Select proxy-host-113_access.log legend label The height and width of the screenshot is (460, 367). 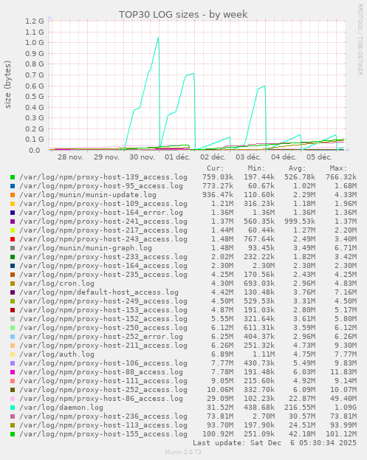coord(103,425)
